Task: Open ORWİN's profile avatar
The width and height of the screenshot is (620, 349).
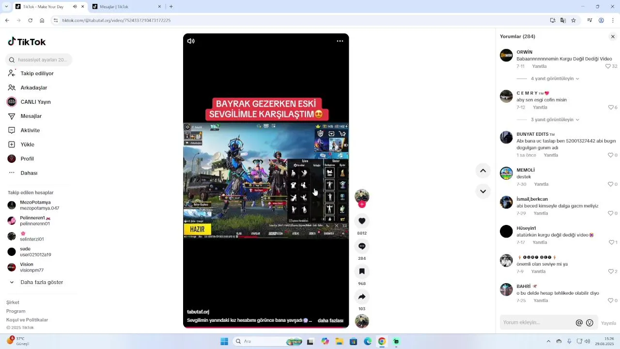Action: point(506,55)
